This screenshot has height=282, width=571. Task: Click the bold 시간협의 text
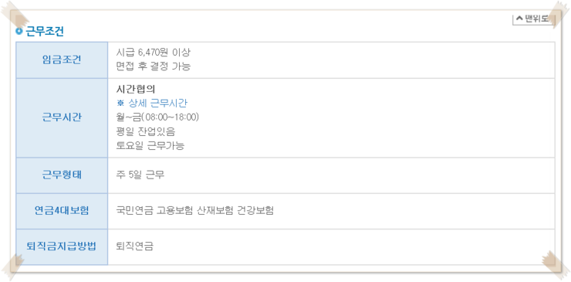[x=136, y=89]
